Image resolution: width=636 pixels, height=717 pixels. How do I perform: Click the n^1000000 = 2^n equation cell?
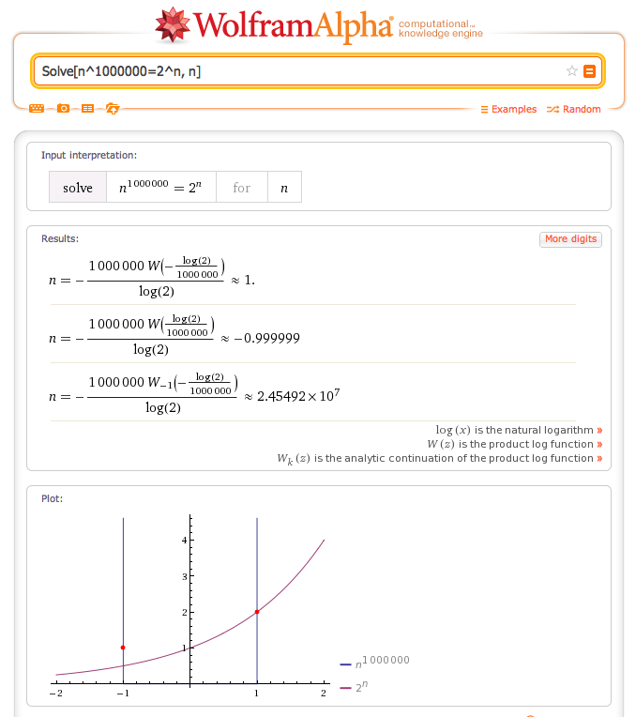click(161, 187)
